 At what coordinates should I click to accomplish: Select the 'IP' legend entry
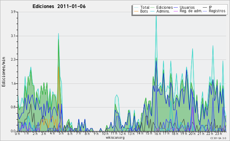210,7
